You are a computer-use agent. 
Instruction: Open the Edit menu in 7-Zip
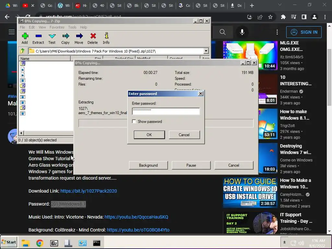click(x=32, y=27)
